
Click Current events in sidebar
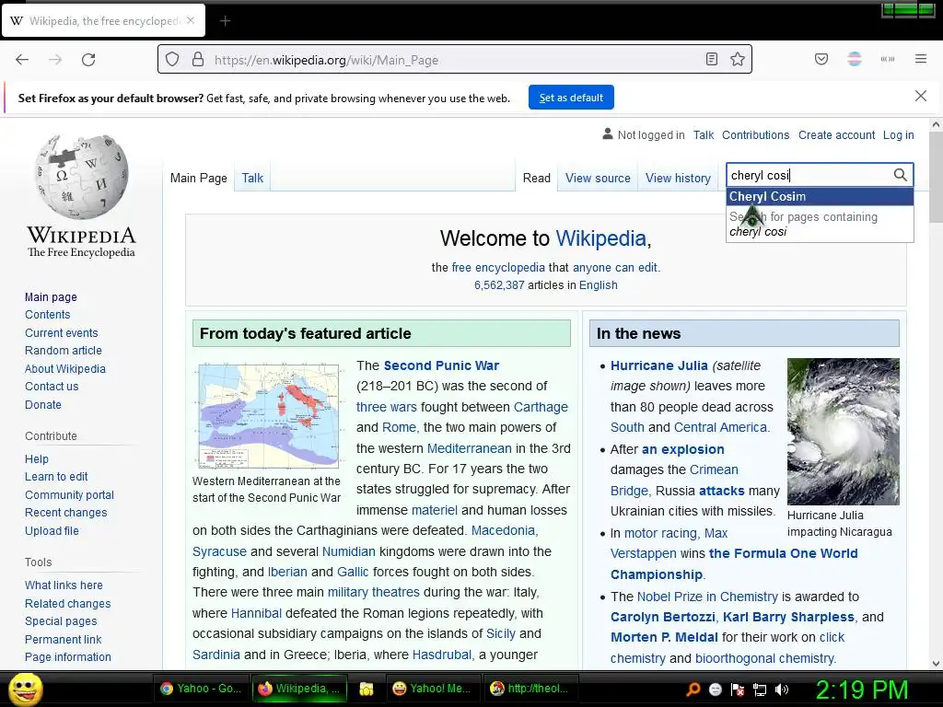click(x=62, y=332)
